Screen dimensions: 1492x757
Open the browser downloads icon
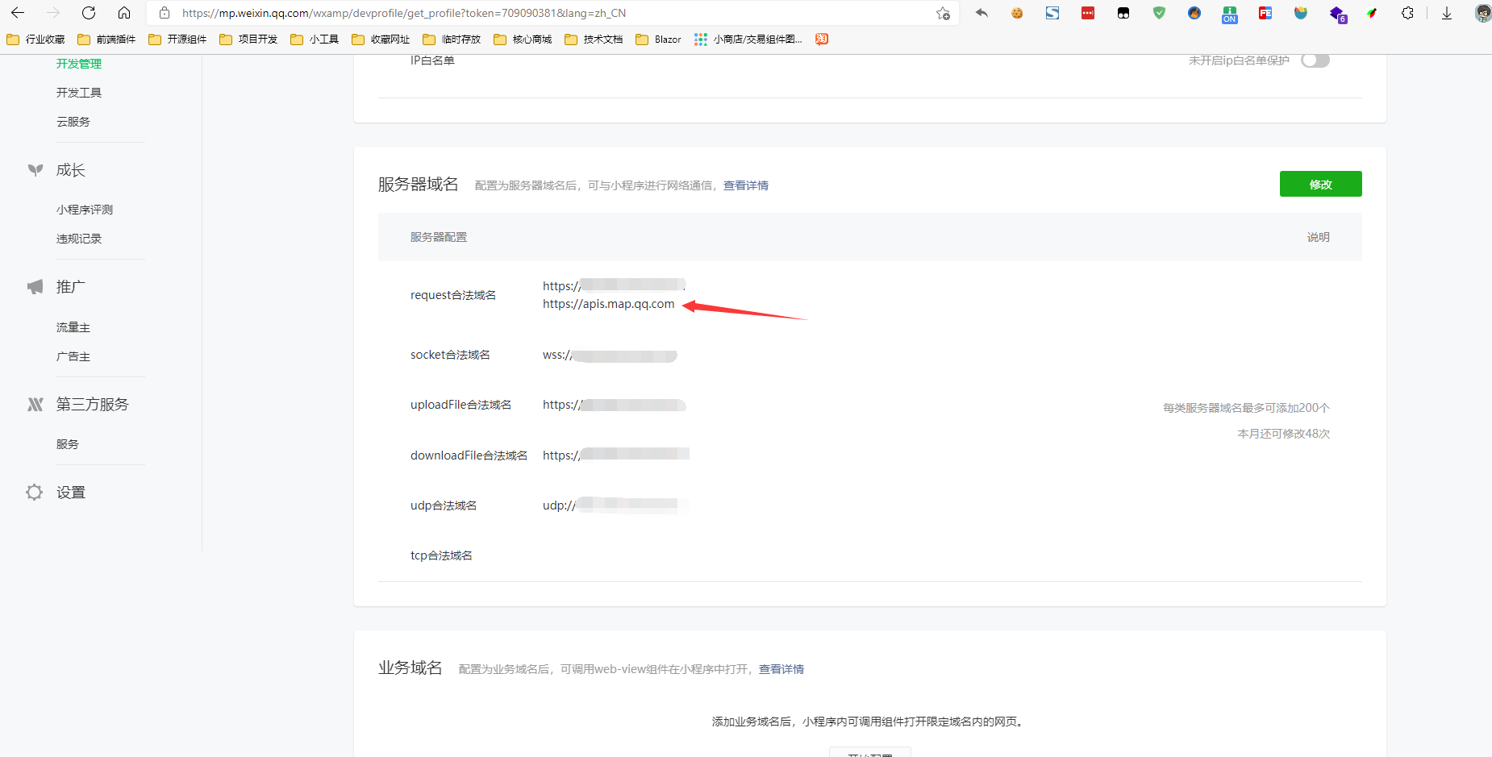(x=1447, y=13)
